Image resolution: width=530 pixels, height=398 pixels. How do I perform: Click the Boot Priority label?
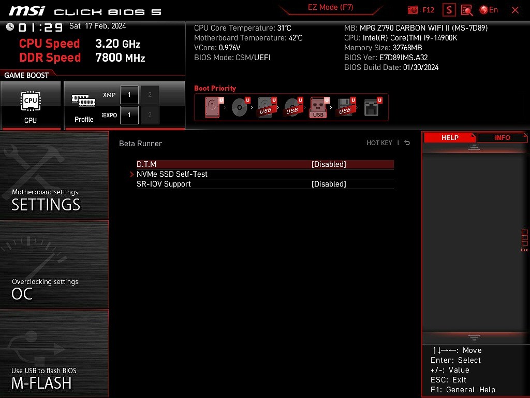point(215,88)
